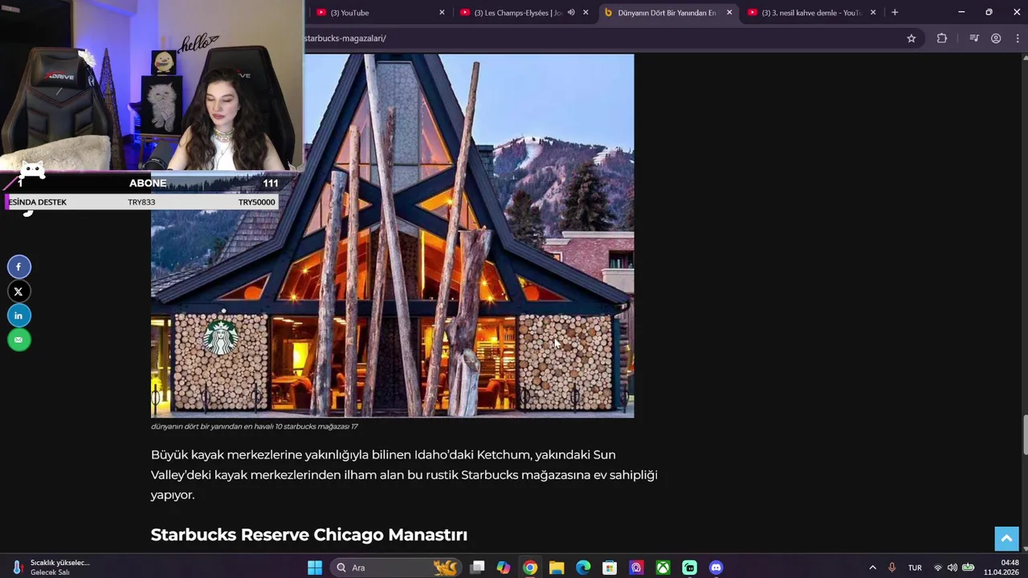This screenshot has width=1028, height=578.
Task: Open the purple app icon beside Microsoft Store
Action: tap(636, 568)
